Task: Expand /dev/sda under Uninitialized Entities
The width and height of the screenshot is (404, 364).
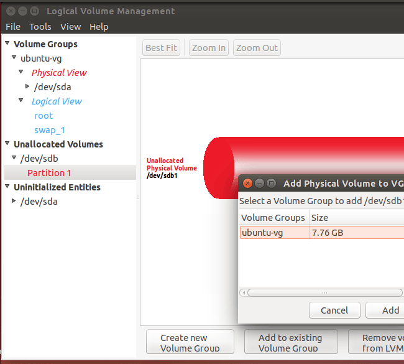Action: (14, 201)
